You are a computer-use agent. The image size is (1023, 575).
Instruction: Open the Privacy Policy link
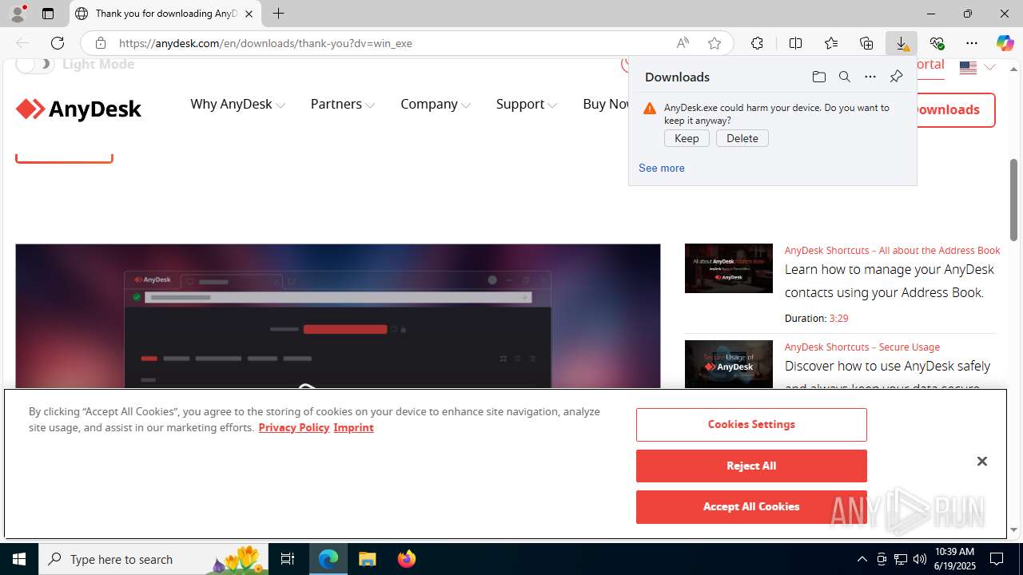pyautogui.click(x=293, y=427)
